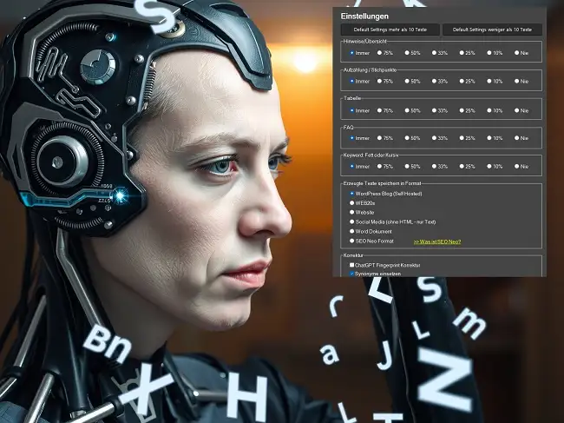Open the Was ist SEO Neo link
564x423 pixels.
437,241
